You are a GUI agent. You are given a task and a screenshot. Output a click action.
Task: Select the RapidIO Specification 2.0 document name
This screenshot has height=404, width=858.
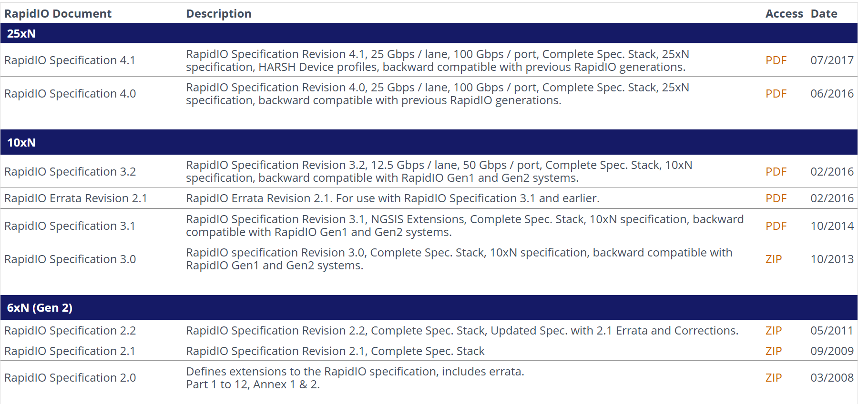pos(70,378)
